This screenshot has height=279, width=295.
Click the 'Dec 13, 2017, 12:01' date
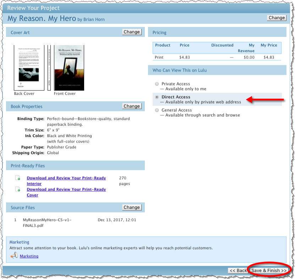[x=117, y=220]
